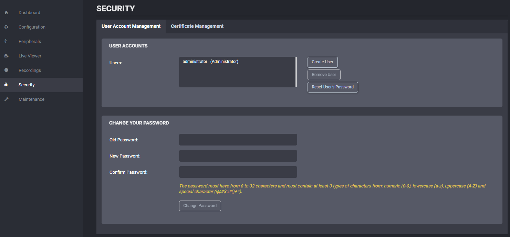Open the Dashboard page
This screenshot has width=510, height=237.
[x=41, y=13]
